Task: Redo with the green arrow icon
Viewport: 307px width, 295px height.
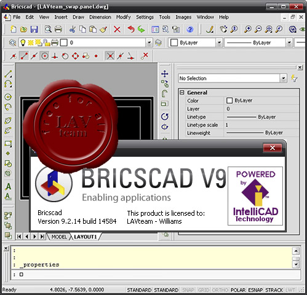Action: (x=142, y=29)
